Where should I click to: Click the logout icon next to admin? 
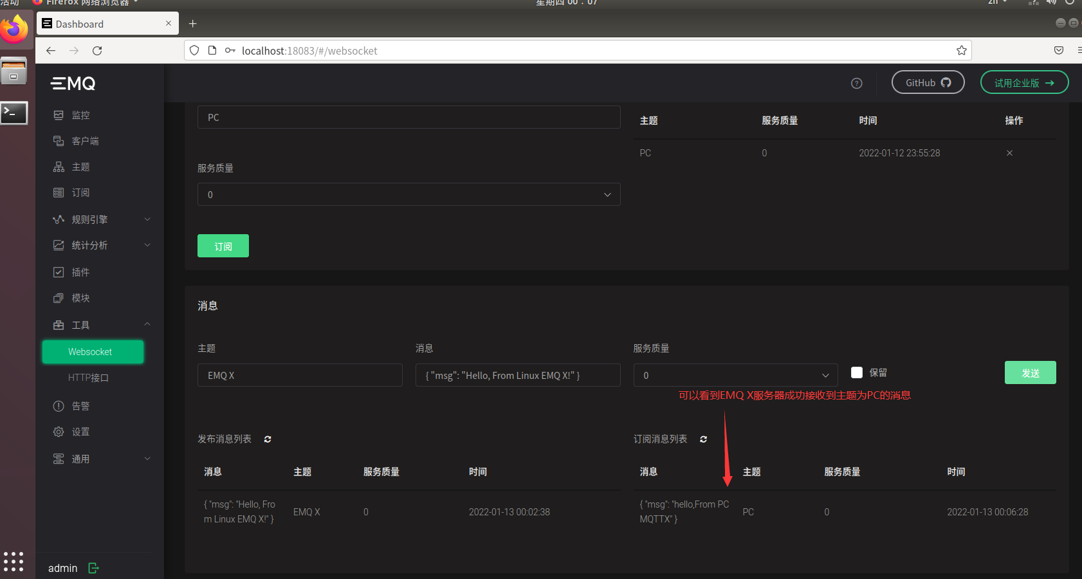click(x=93, y=568)
